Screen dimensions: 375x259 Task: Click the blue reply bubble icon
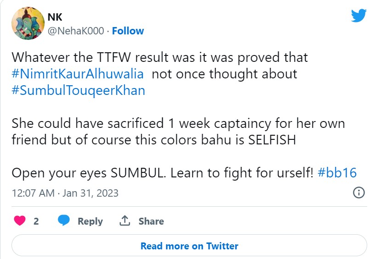pos(64,221)
